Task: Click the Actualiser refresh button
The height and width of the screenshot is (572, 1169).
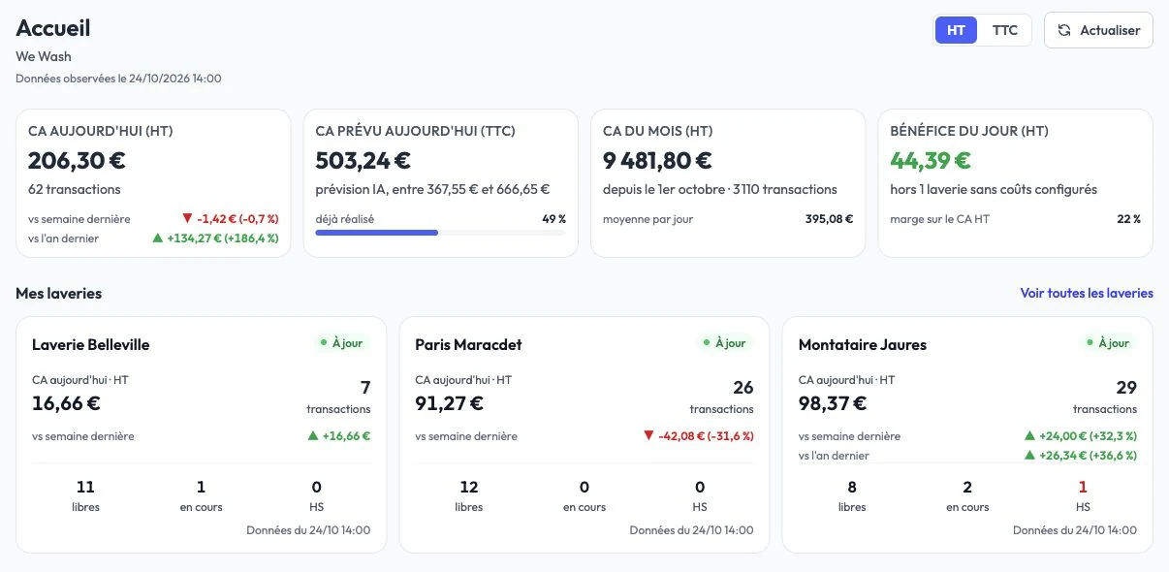Action: [x=1098, y=30]
